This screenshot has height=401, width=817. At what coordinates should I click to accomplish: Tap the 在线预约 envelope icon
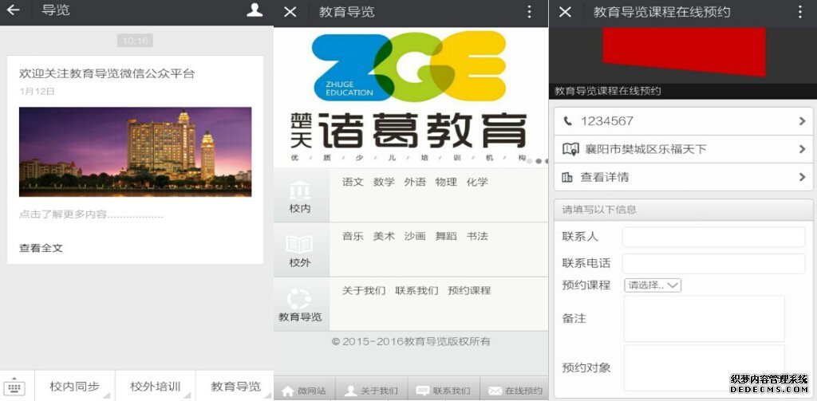pyautogui.click(x=495, y=391)
